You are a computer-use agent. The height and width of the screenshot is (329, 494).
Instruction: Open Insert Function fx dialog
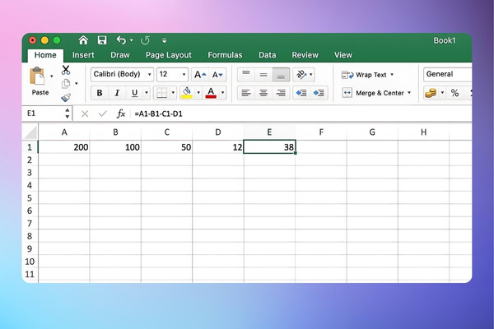point(121,114)
